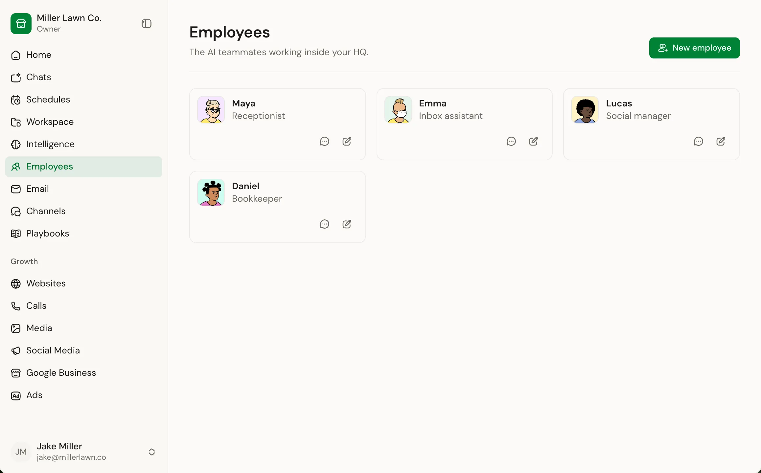Open the Intelligence page

point(84,144)
